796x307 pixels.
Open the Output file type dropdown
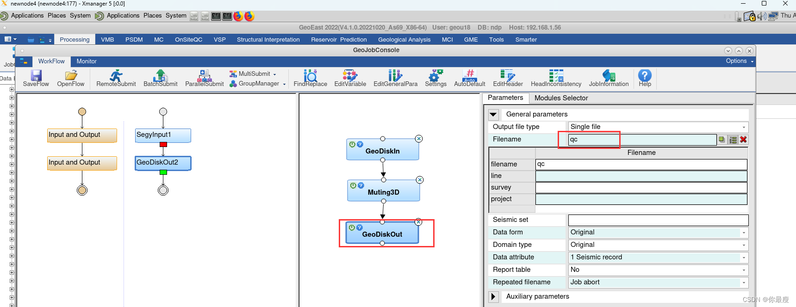coord(658,127)
